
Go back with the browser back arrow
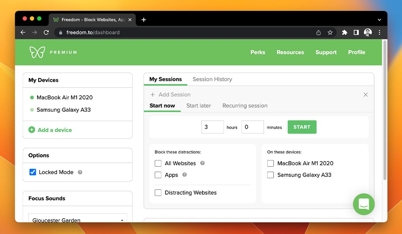tap(23, 32)
